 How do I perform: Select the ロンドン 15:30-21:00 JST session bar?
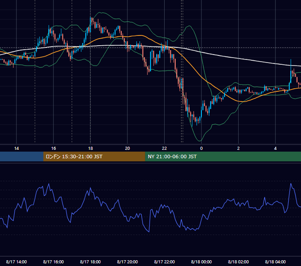[94, 156]
